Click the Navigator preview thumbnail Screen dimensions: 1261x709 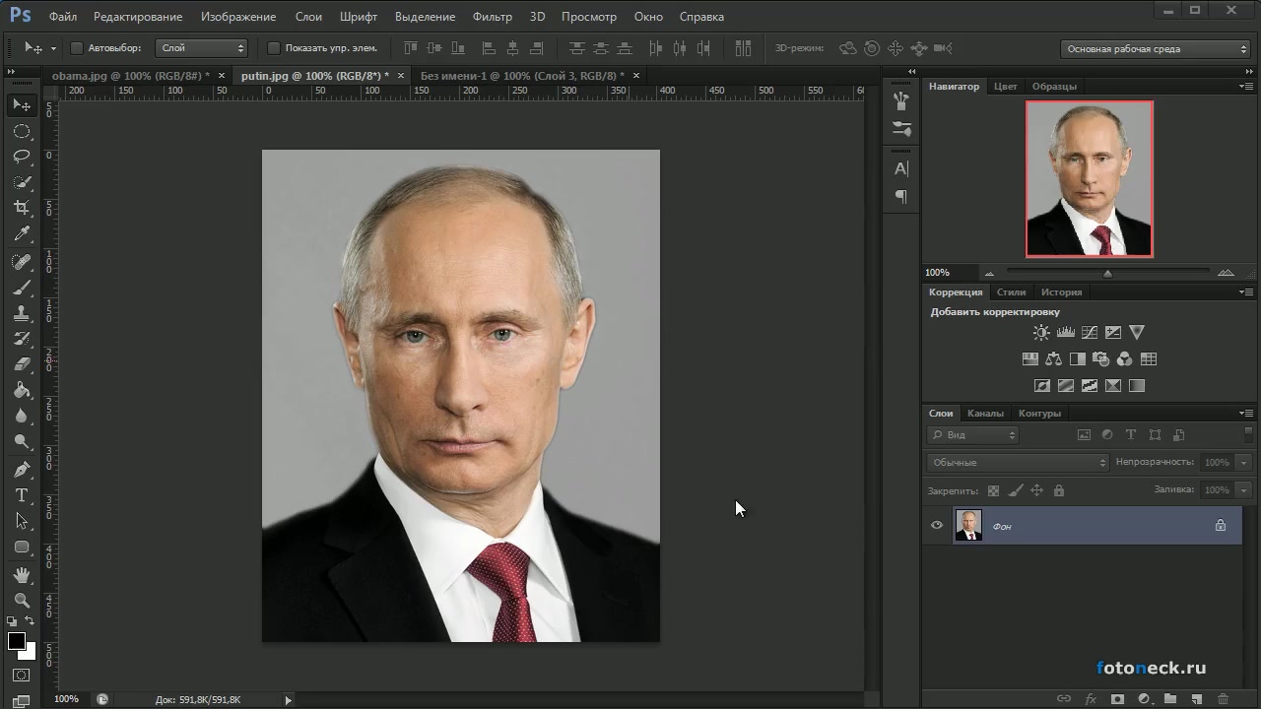(1089, 179)
